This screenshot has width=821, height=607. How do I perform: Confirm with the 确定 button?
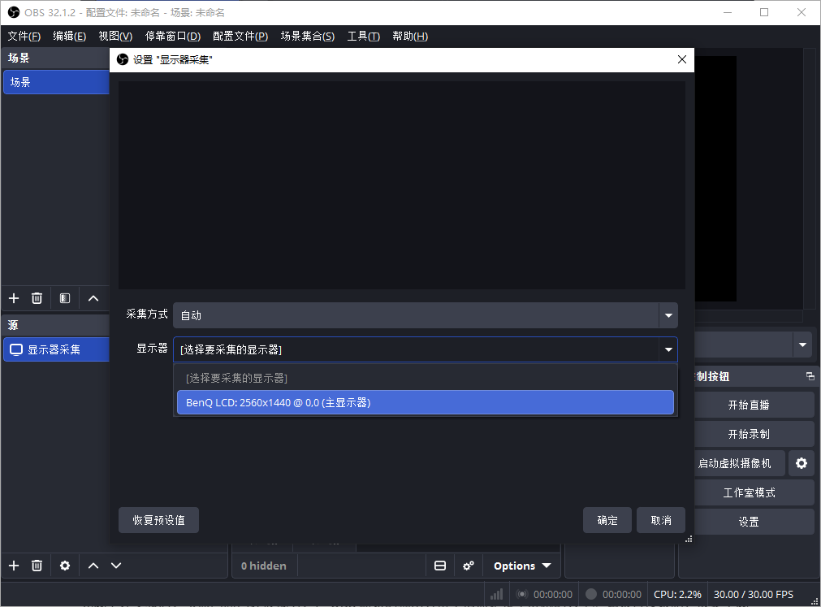(x=607, y=520)
